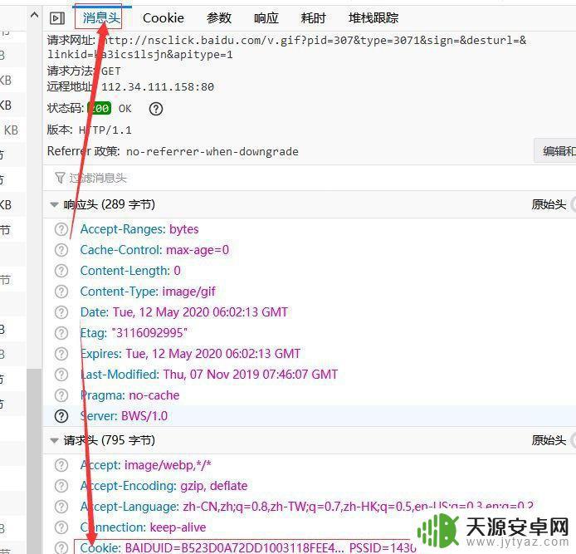Open help icon for Accept-Language header
Viewport: 576px width, 554px height.
coord(61,507)
